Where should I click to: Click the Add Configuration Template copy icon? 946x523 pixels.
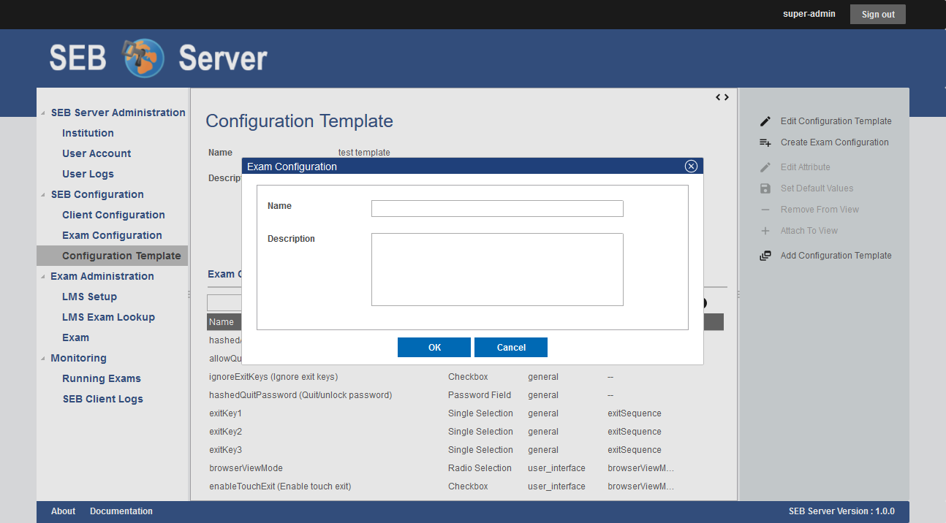click(765, 256)
